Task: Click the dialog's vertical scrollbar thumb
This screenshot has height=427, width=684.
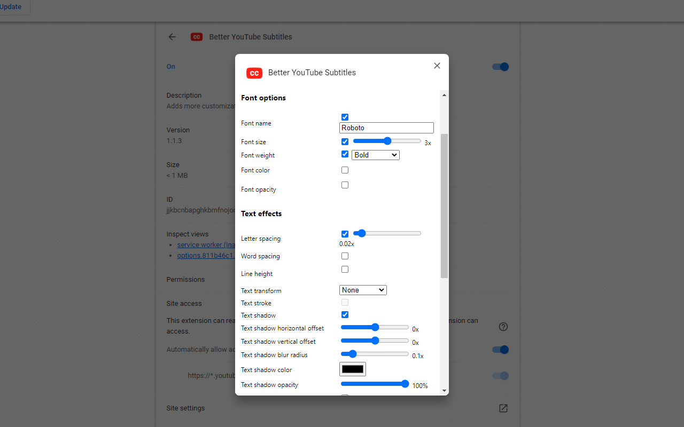Action: coord(444,206)
